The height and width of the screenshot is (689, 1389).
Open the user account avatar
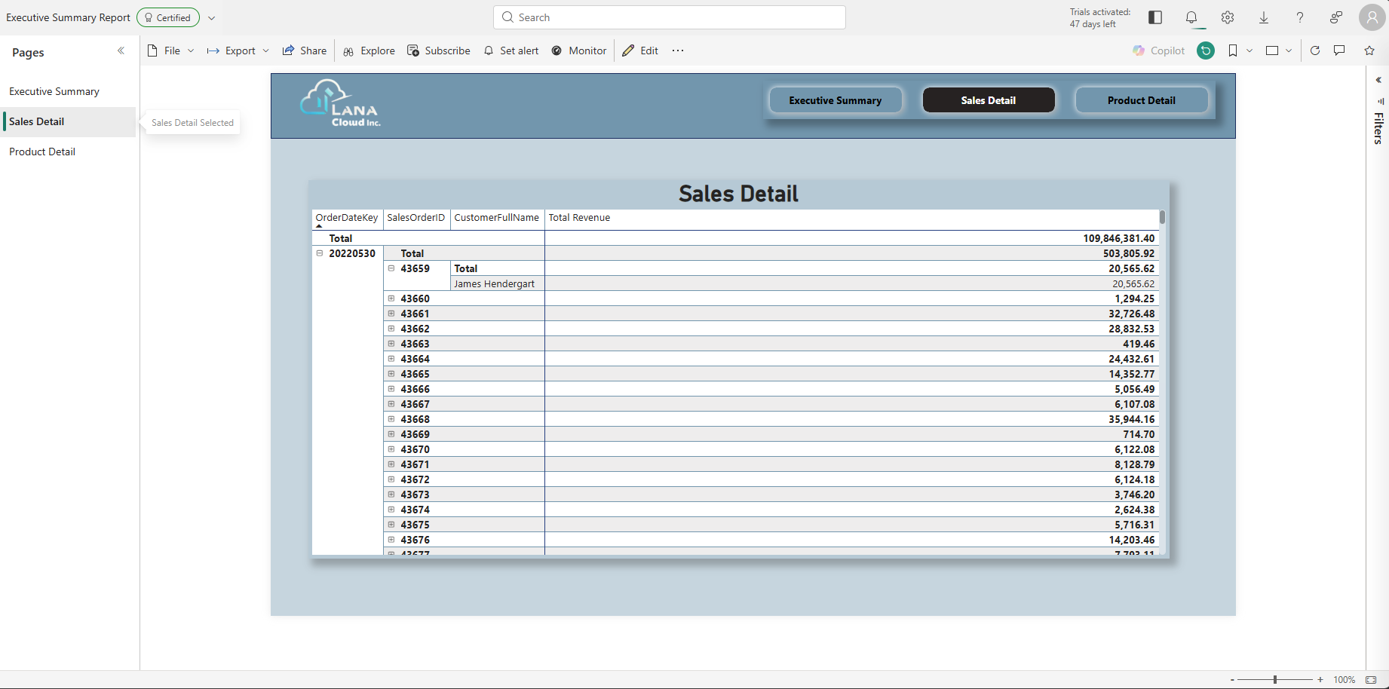tap(1372, 17)
